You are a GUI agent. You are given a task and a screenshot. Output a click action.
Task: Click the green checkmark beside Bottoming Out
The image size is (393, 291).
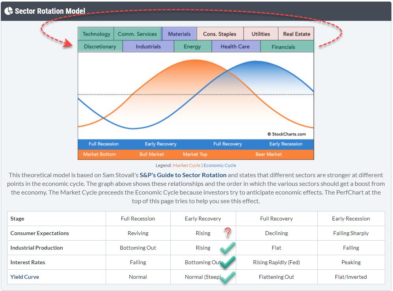(x=228, y=262)
